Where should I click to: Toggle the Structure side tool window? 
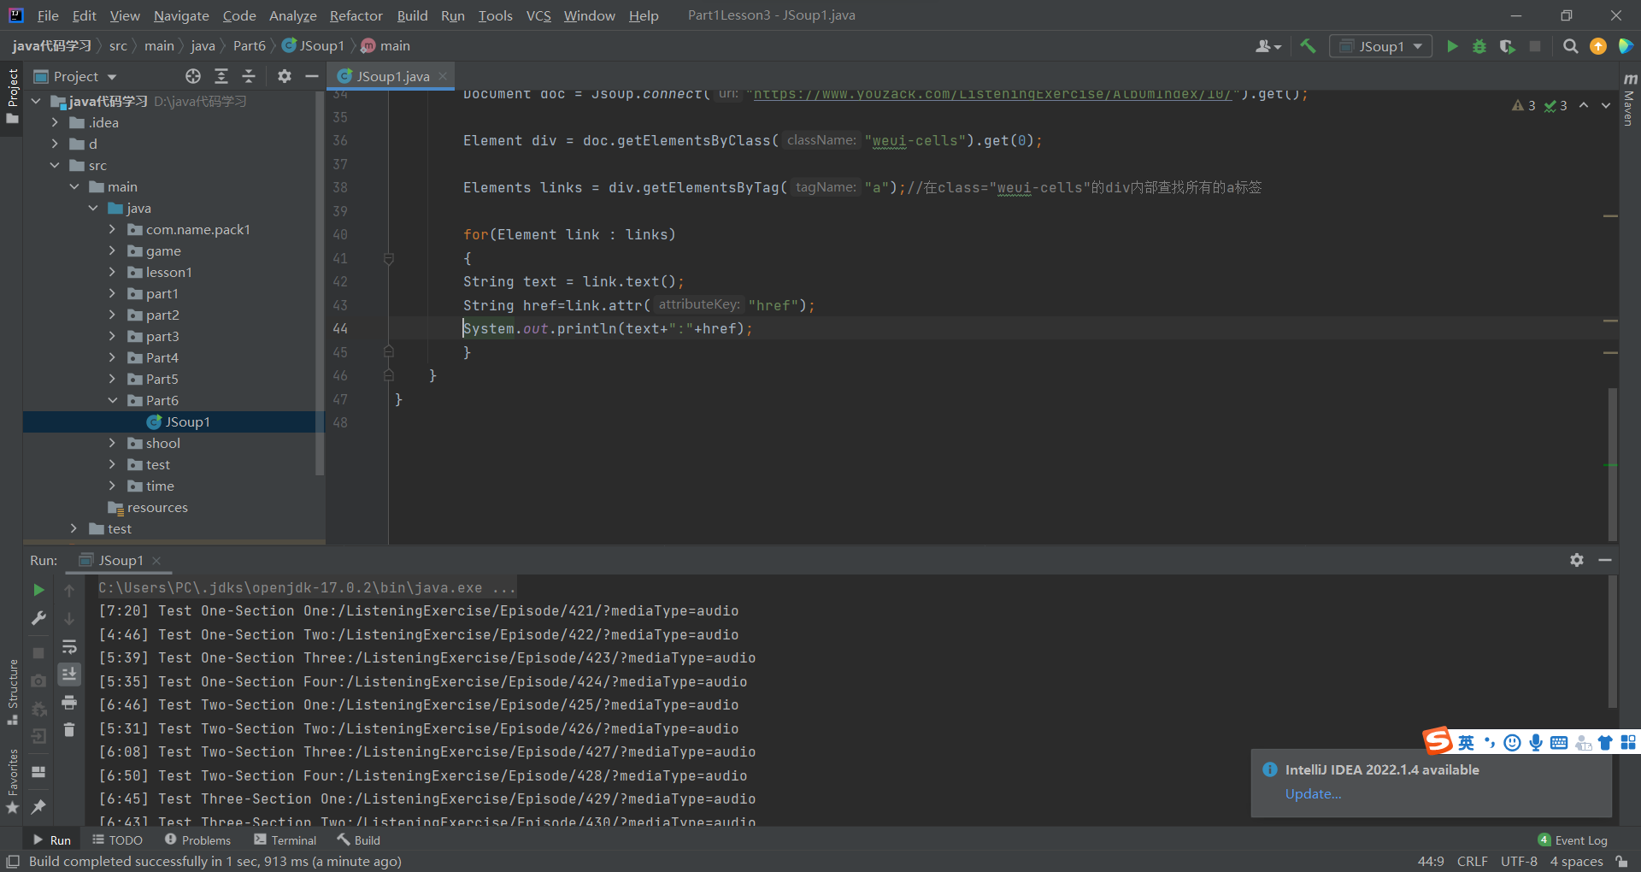coord(12,691)
